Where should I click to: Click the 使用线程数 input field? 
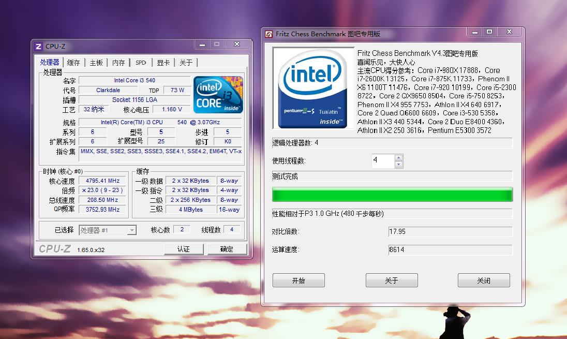[x=383, y=161]
